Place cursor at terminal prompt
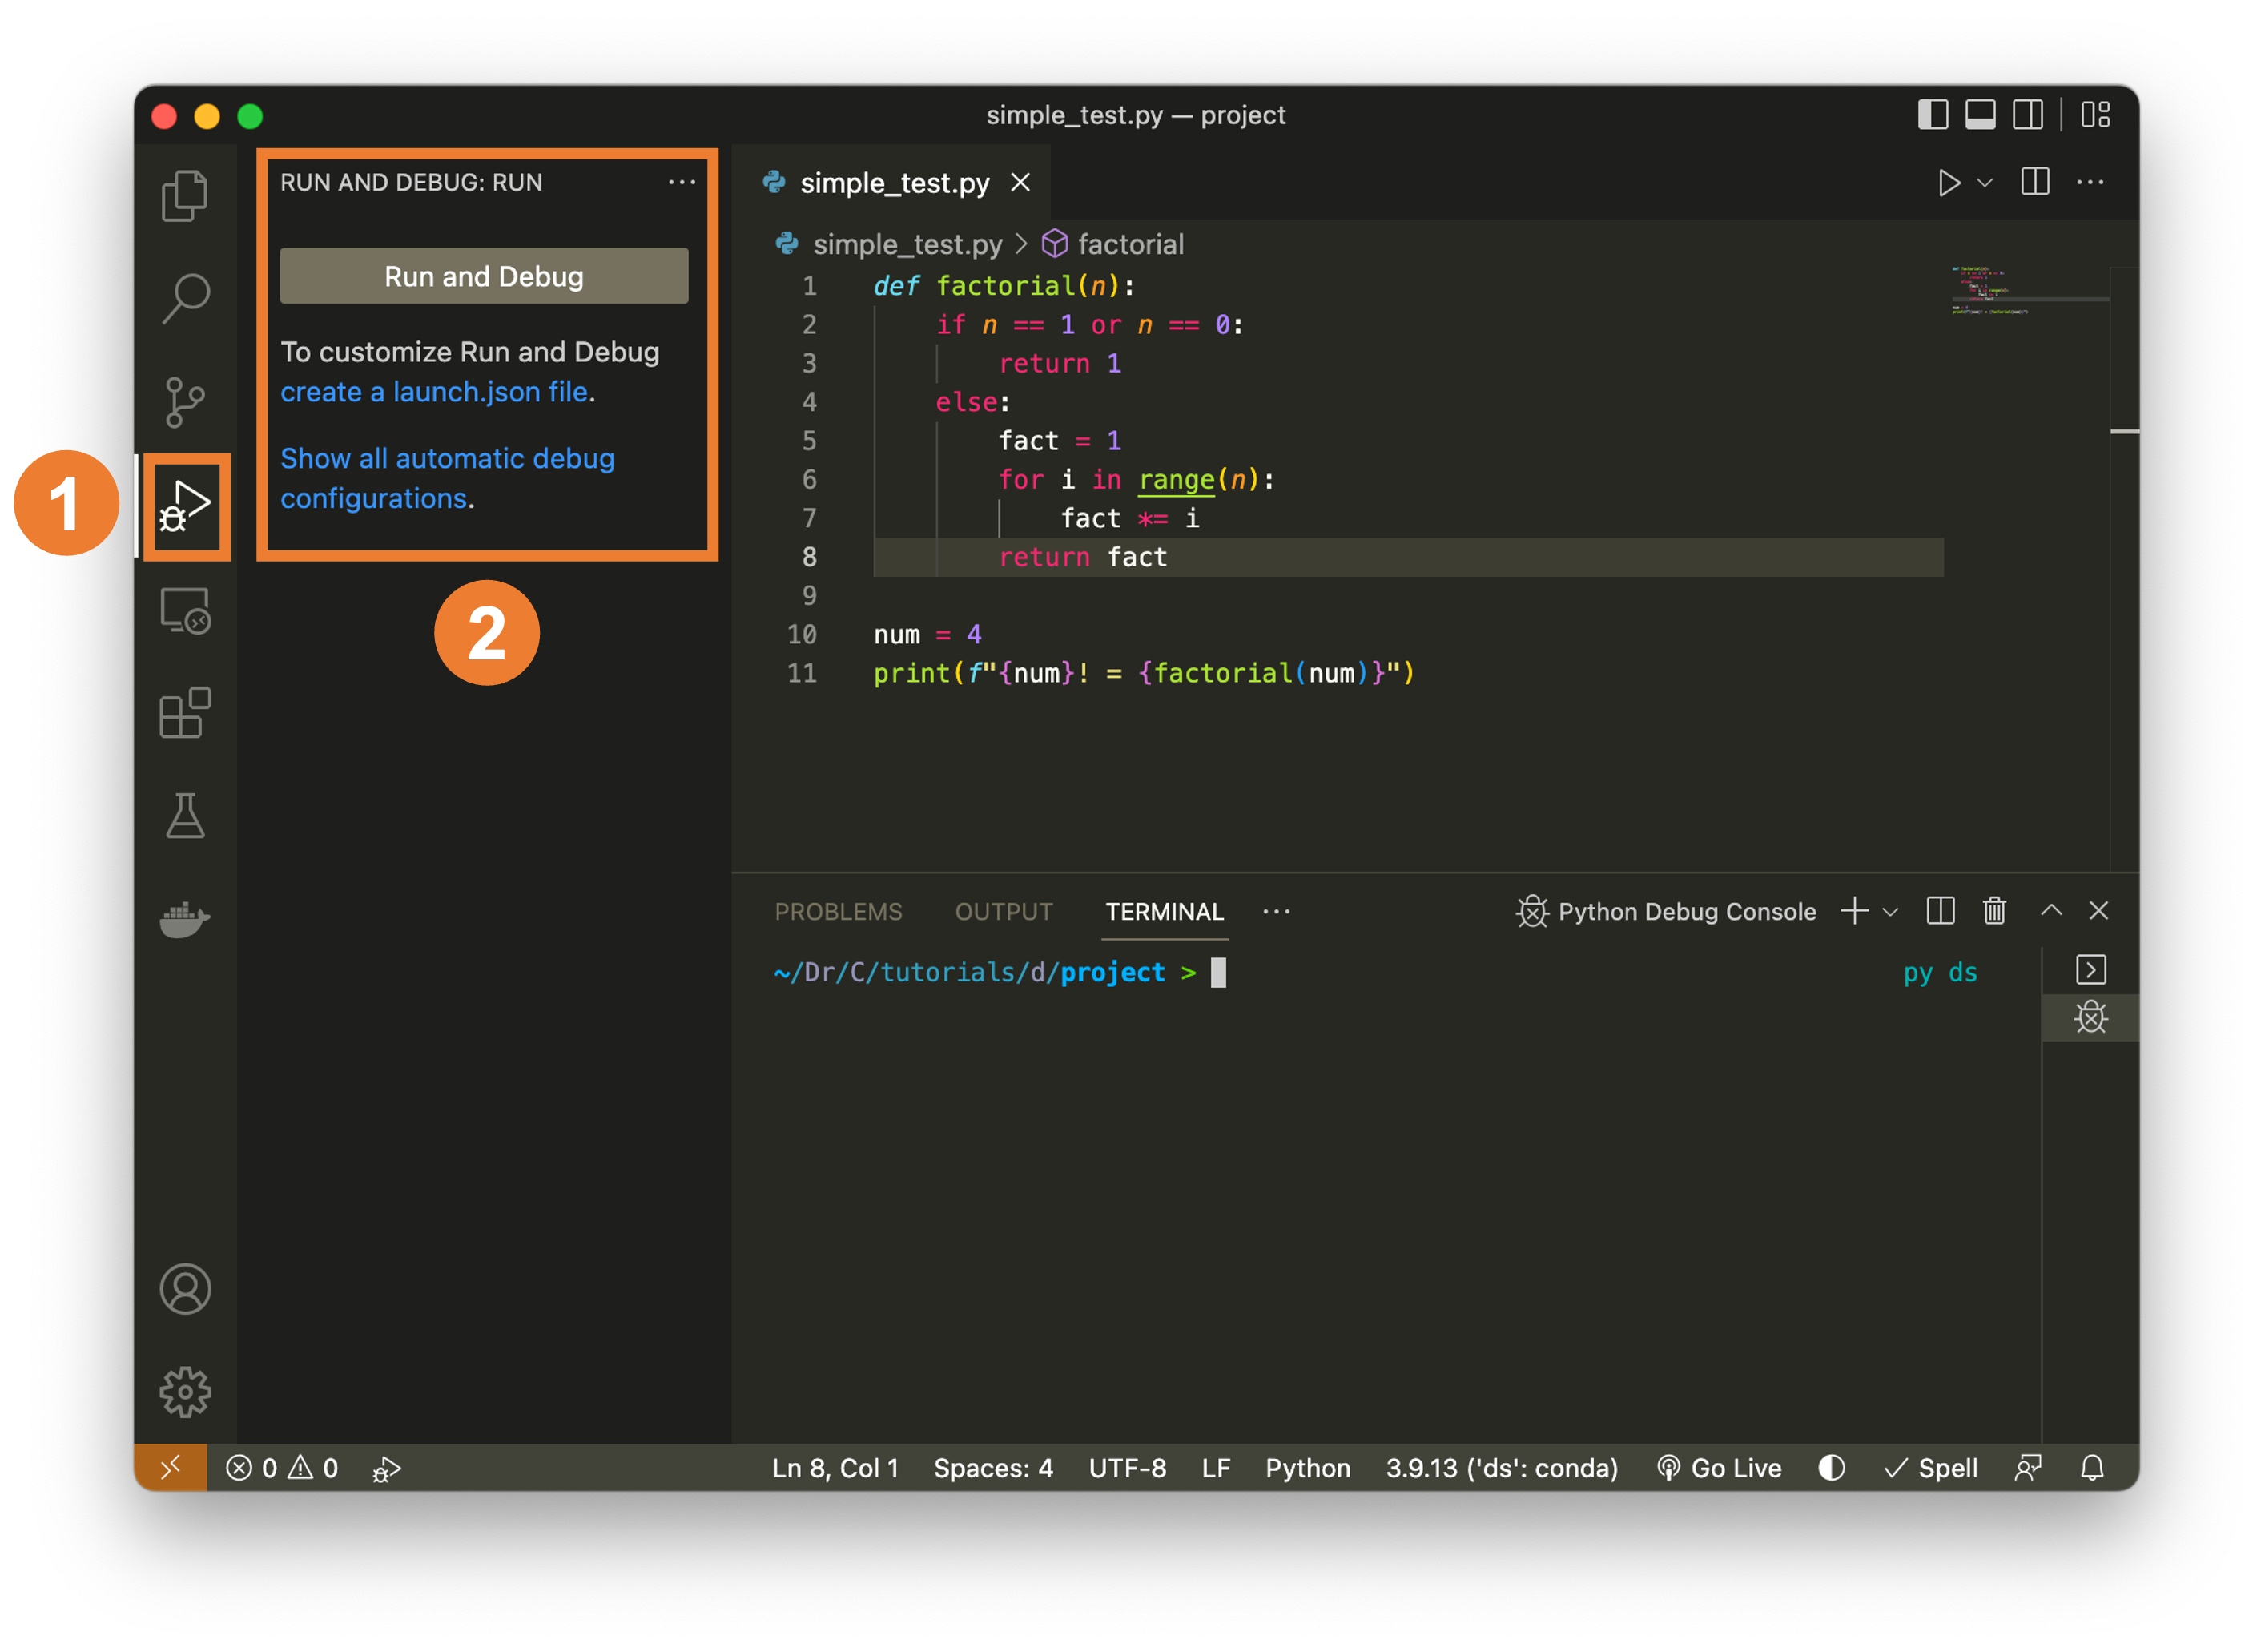The image size is (2261, 1652). pyautogui.click(x=1218, y=973)
